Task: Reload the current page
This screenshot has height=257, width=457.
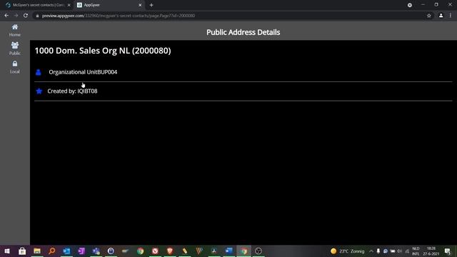Action: coord(26,16)
